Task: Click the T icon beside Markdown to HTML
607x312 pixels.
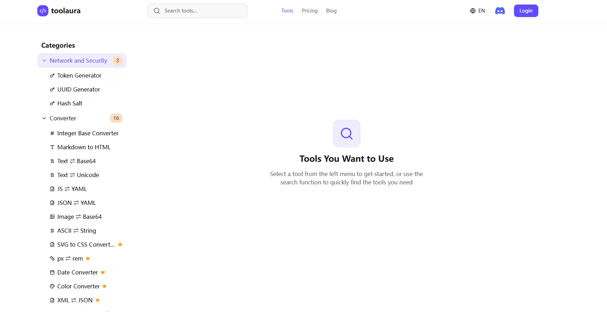Action: [52, 147]
